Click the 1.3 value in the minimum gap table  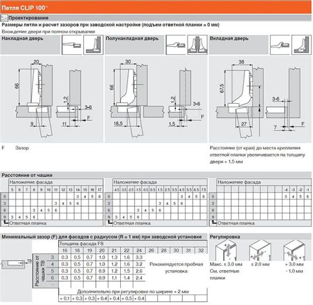114,257
